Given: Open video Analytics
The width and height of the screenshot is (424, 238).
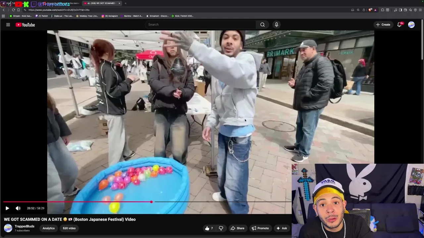Looking at the screenshot, I should [49, 228].
